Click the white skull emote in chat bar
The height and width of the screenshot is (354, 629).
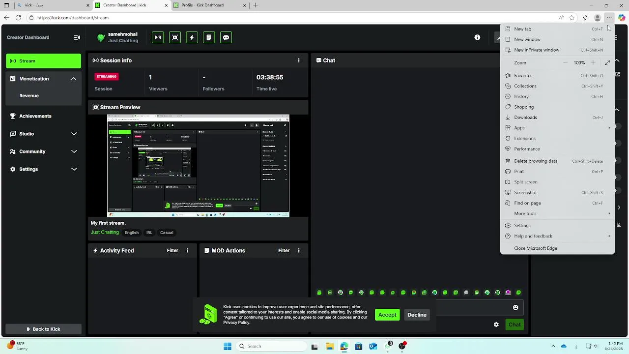(466, 293)
